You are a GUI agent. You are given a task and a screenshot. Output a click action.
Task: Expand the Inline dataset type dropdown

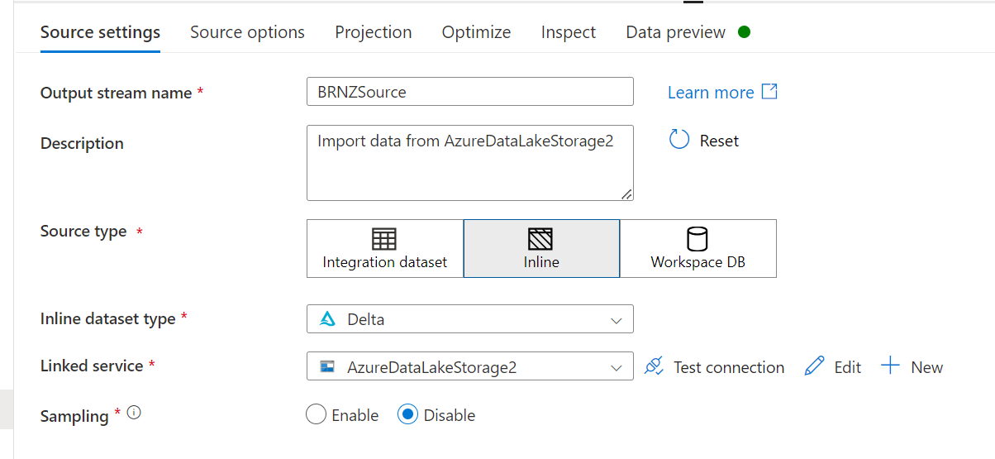coord(469,319)
